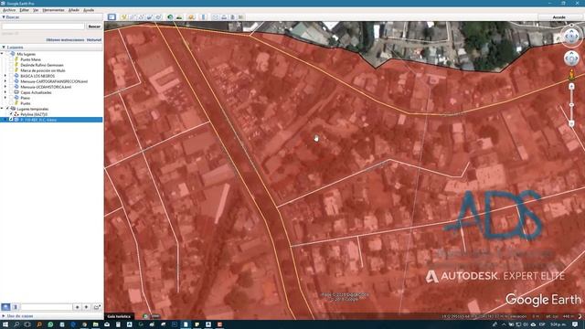Toggle the sidebar visibility toolbar icon
This screenshot has height=329, width=585.
click(112, 17)
